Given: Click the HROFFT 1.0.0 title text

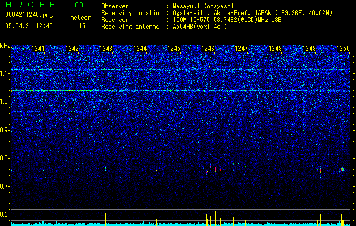Looking at the screenshot, I should [45, 5].
